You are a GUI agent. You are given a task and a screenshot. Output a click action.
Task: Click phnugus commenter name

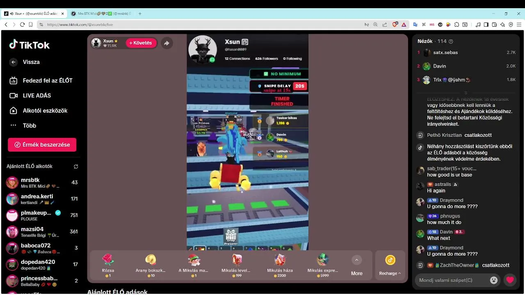450,216
